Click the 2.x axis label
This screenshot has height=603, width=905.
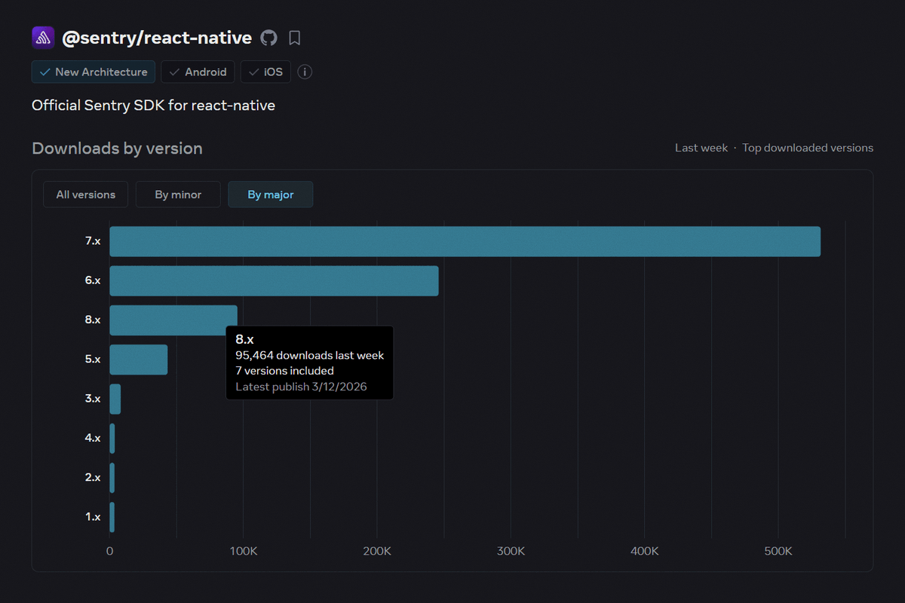pyautogui.click(x=93, y=478)
